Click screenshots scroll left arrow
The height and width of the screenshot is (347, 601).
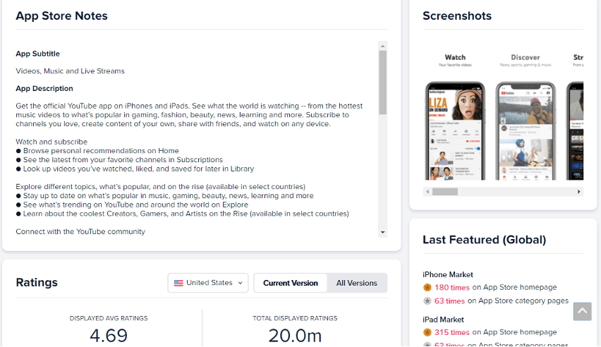(x=427, y=192)
